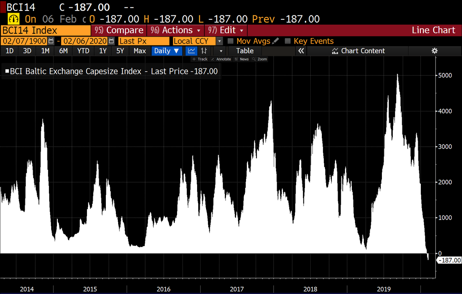Enable the Mov Avgs checkbox
This screenshot has height=294, width=462.
(x=230, y=41)
